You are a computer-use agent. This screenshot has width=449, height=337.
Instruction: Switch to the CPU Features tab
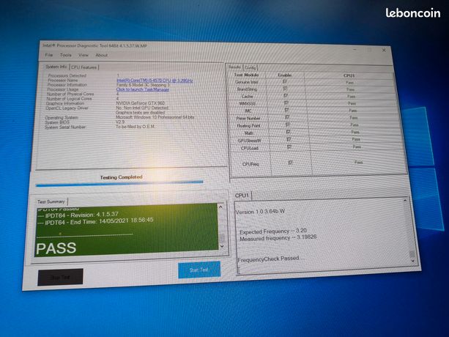pyautogui.click(x=84, y=67)
